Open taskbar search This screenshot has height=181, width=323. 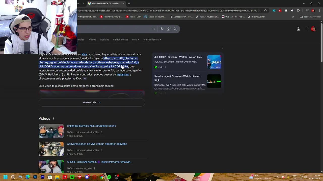click(13, 177)
